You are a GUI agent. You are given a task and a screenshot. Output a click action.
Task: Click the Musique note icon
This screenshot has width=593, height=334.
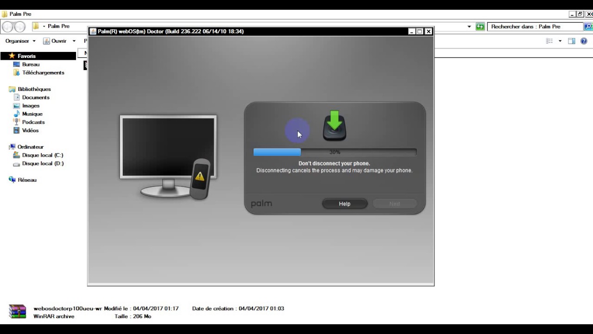pyautogui.click(x=17, y=114)
